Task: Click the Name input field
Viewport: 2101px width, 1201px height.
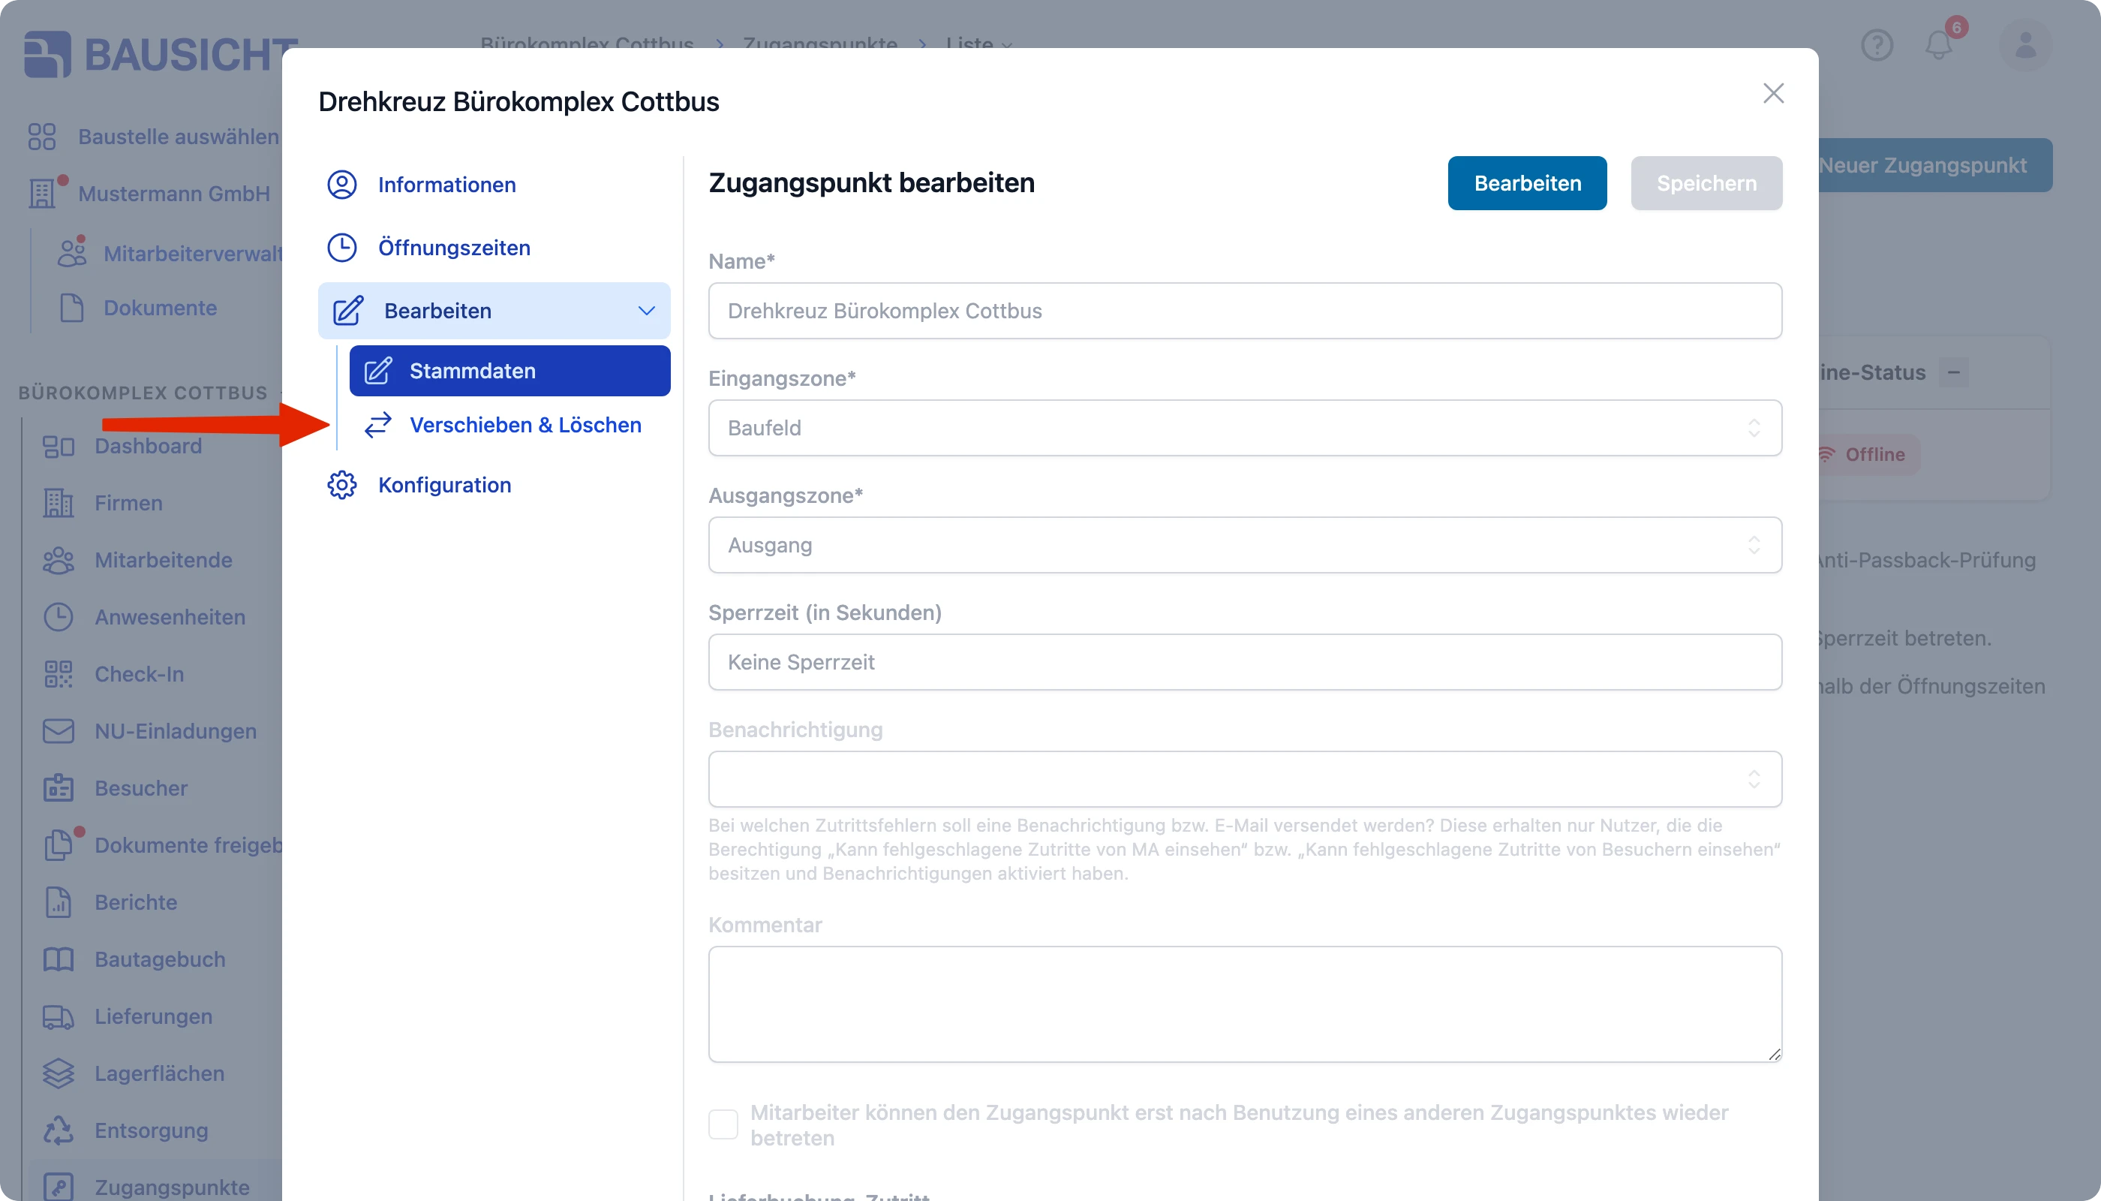Action: (x=1245, y=311)
